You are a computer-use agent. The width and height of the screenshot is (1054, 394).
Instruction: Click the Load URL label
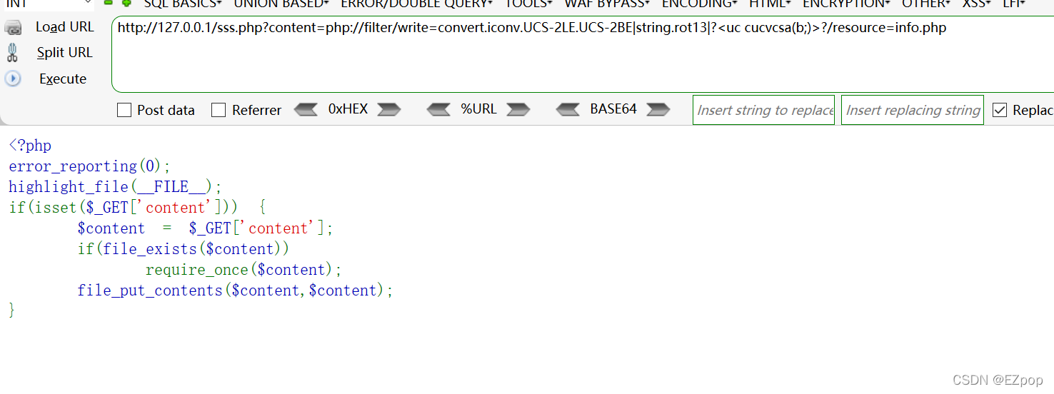click(64, 27)
